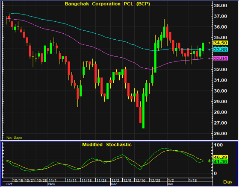The height and width of the screenshot is (187, 239).
Task: Click the Day timeframe label
Action: point(228,182)
